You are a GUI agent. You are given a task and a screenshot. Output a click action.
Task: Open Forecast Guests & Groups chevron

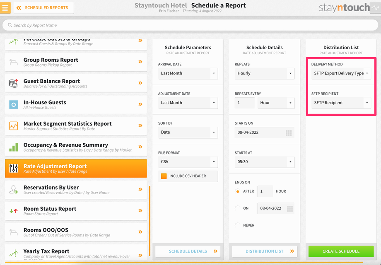tap(140, 41)
